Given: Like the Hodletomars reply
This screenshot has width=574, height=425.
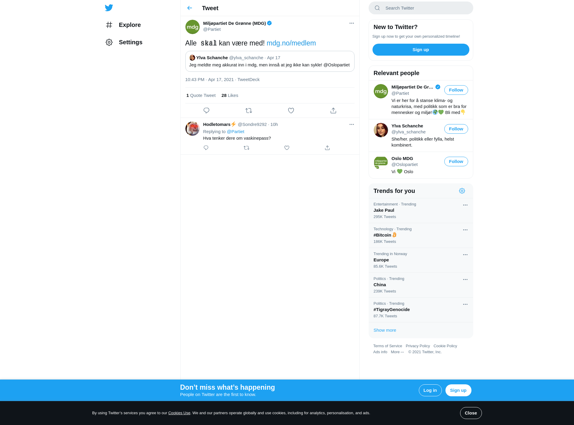Looking at the screenshot, I should click(x=287, y=148).
